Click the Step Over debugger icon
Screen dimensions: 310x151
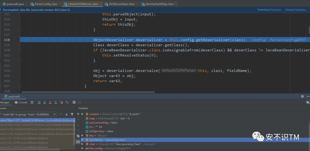(39, 102)
